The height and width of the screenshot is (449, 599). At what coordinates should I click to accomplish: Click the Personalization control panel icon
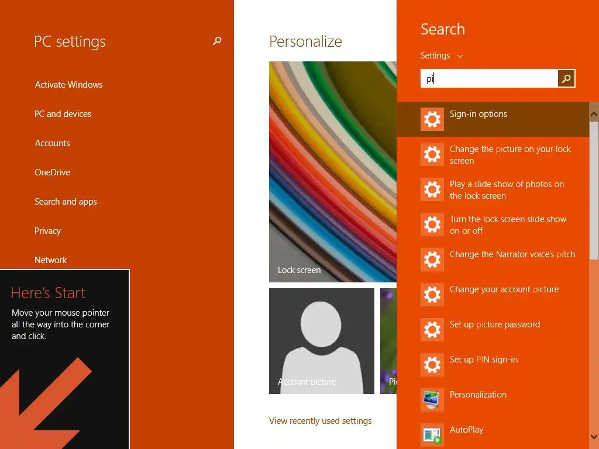(432, 400)
